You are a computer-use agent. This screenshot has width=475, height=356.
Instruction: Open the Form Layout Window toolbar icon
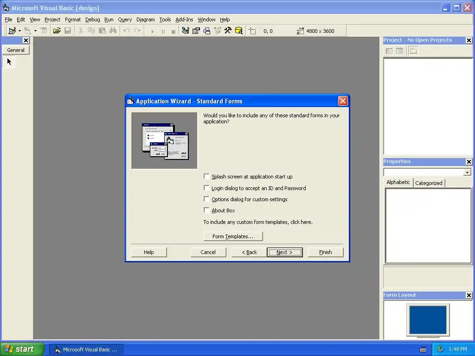pos(207,31)
